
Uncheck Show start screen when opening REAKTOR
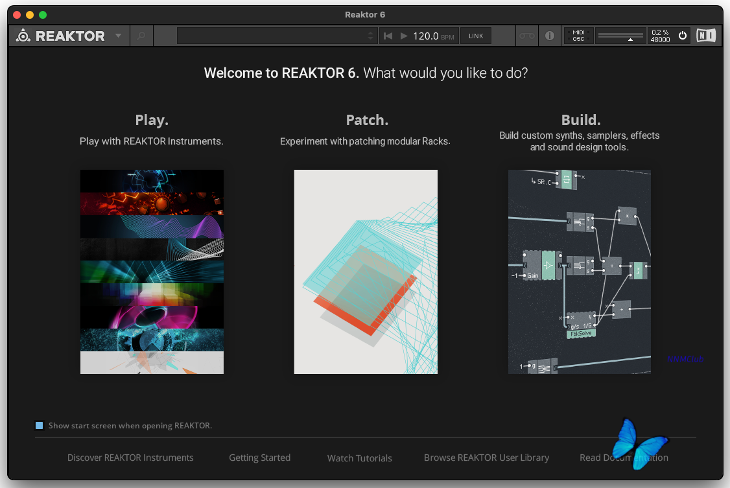click(39, 425)
